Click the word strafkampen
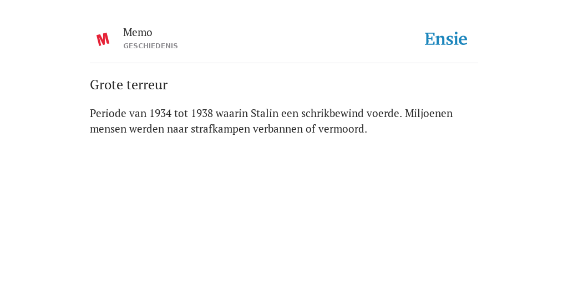The height and width of the screenshot is (284, 568). click(221, 129)
